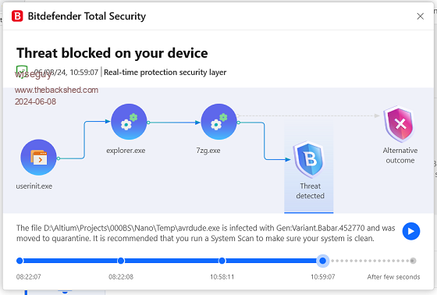Jump to the 08:22:08 timeline point

(121, 261)
